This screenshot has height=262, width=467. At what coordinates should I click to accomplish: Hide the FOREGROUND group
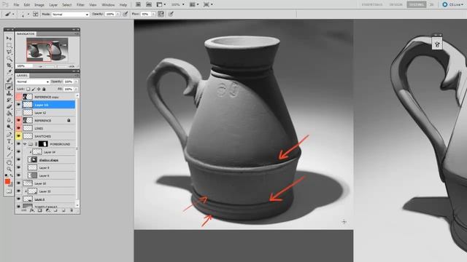tap(19, 144)
